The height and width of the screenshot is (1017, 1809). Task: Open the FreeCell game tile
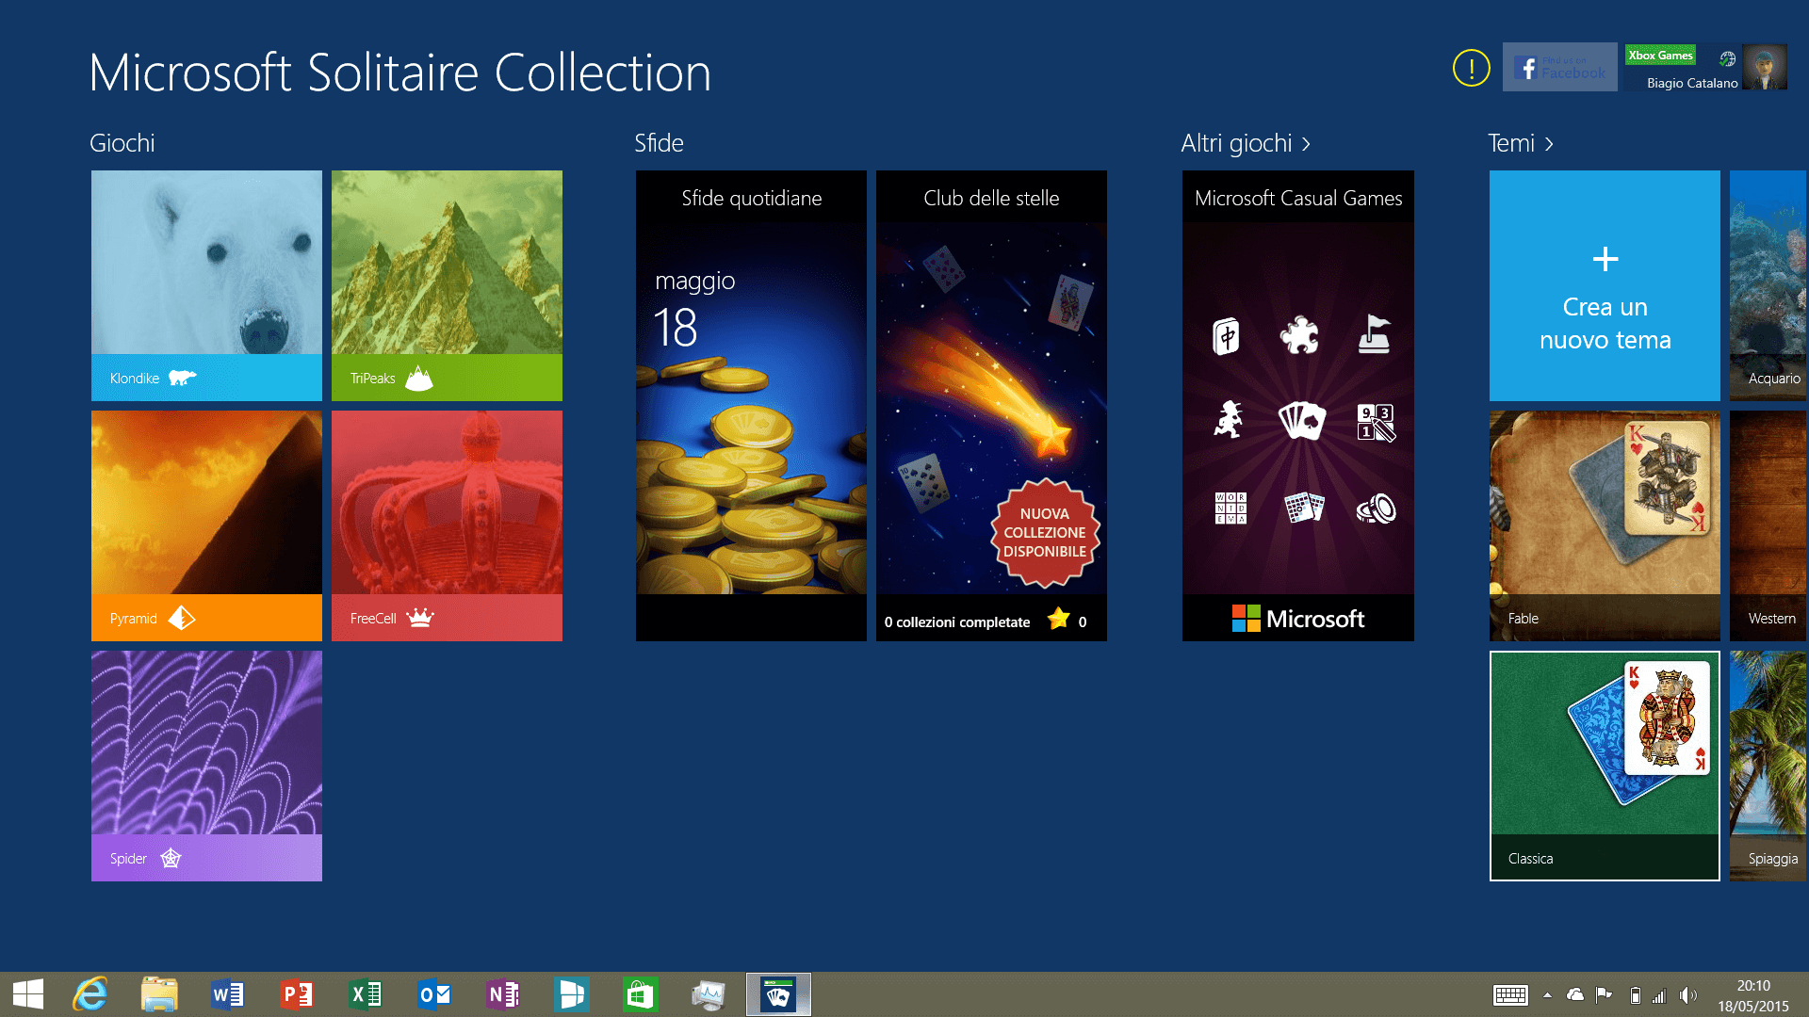coord(447,525)
